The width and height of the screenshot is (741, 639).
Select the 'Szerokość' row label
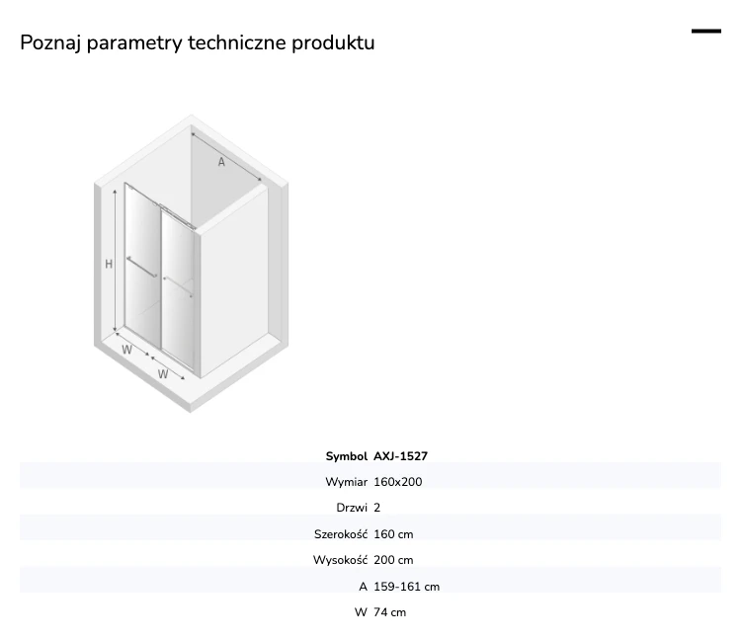(x=341, y=534)
